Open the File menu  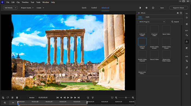(8, 2)
